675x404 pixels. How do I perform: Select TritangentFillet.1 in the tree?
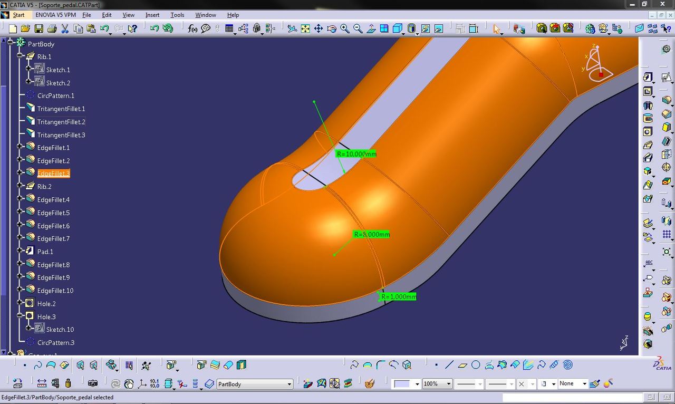click(61, 109)
